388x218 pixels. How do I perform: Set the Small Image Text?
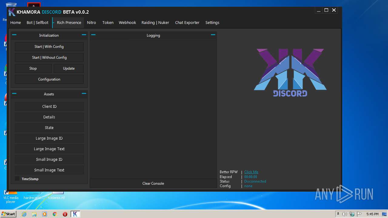coord(49,170)
